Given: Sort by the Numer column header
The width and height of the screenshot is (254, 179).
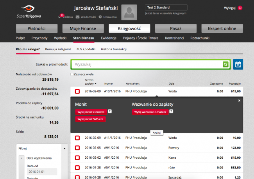Looking at the screenshot, I should (109, 83).
